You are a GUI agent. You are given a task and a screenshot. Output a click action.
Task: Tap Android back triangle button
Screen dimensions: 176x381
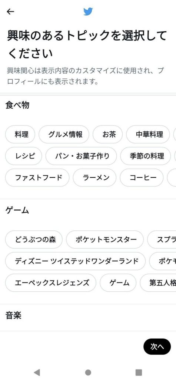[37, 372]
